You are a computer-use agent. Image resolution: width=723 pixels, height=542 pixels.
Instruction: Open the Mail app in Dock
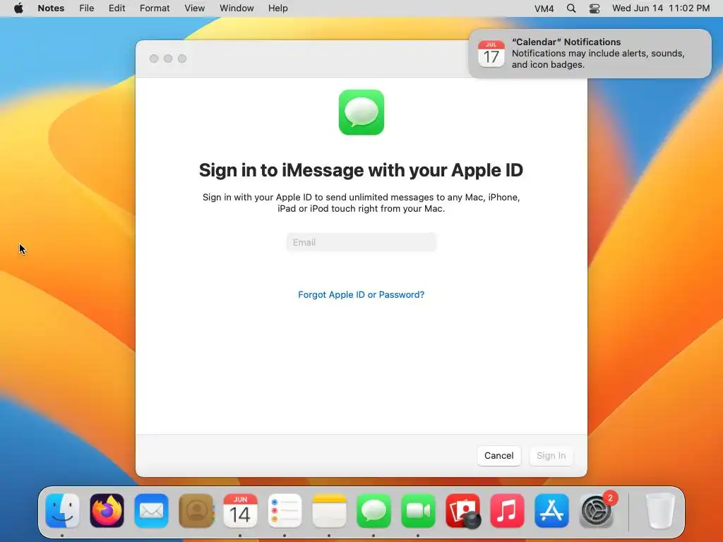point(151,511)
